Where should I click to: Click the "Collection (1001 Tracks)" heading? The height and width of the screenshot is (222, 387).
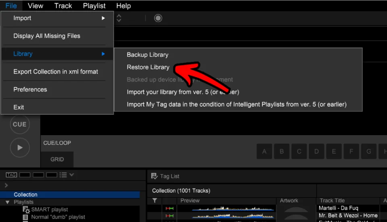(x=181, y=191)
